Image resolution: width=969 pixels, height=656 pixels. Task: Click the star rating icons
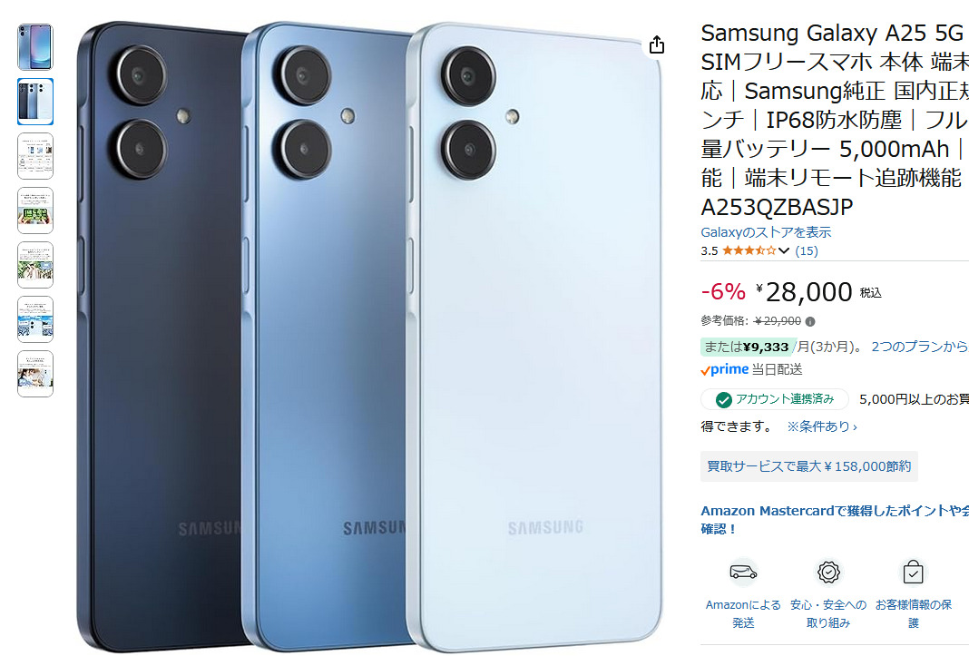click(x=749, y=250)
